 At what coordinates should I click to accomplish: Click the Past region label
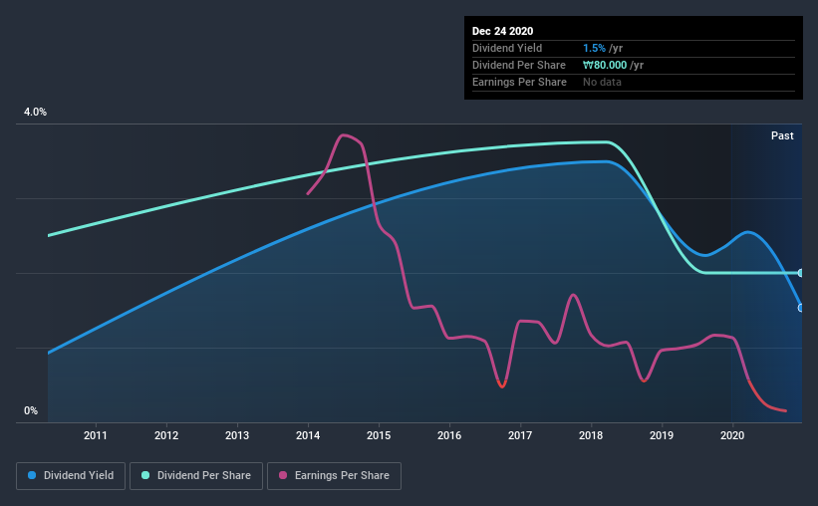click(782, 135)
